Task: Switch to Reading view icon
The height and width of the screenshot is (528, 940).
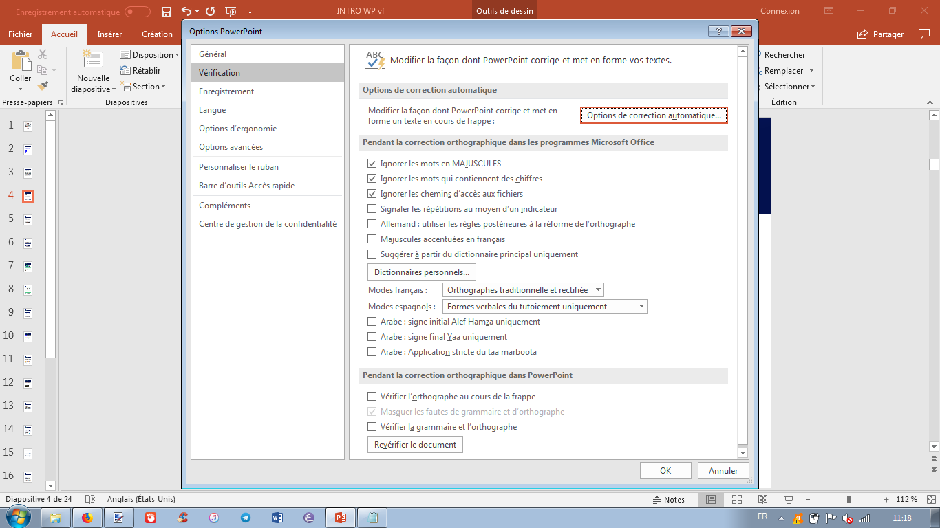Action: (762, 499)
